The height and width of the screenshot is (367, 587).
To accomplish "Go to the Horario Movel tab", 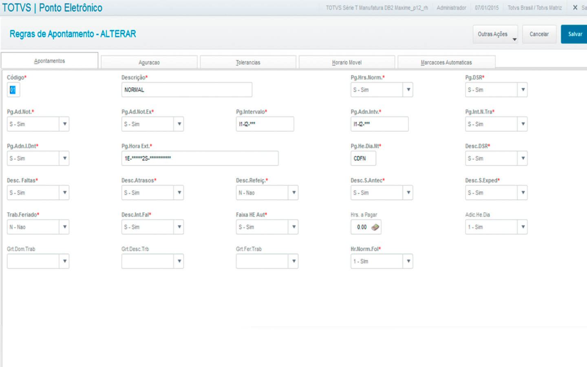I will click(x=346, y=62).
